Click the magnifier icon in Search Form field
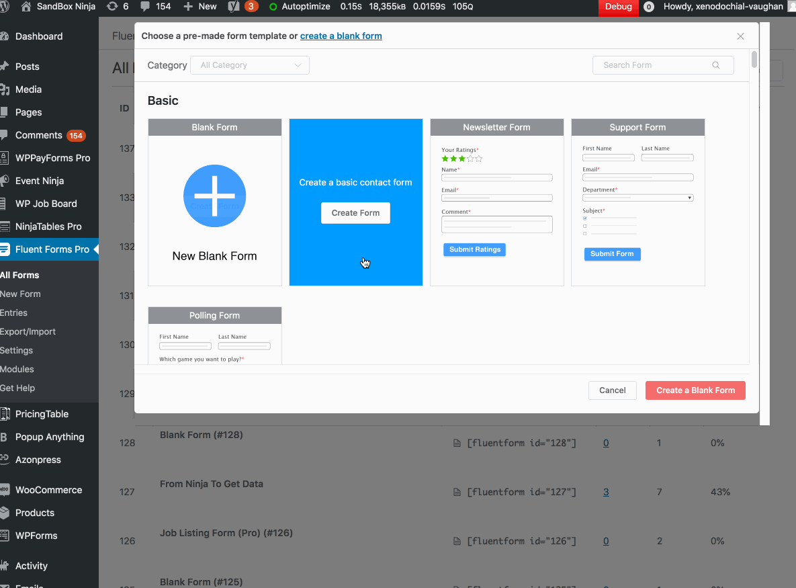Image resolution: width=796 pixels, height=588 pixels. click(x=714, y=65)
